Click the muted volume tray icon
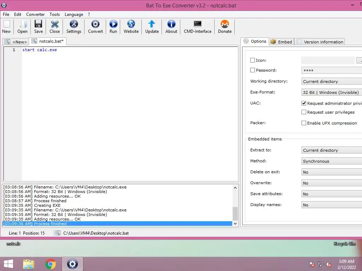Screen dimensions: 362x271 coord(329,264)
